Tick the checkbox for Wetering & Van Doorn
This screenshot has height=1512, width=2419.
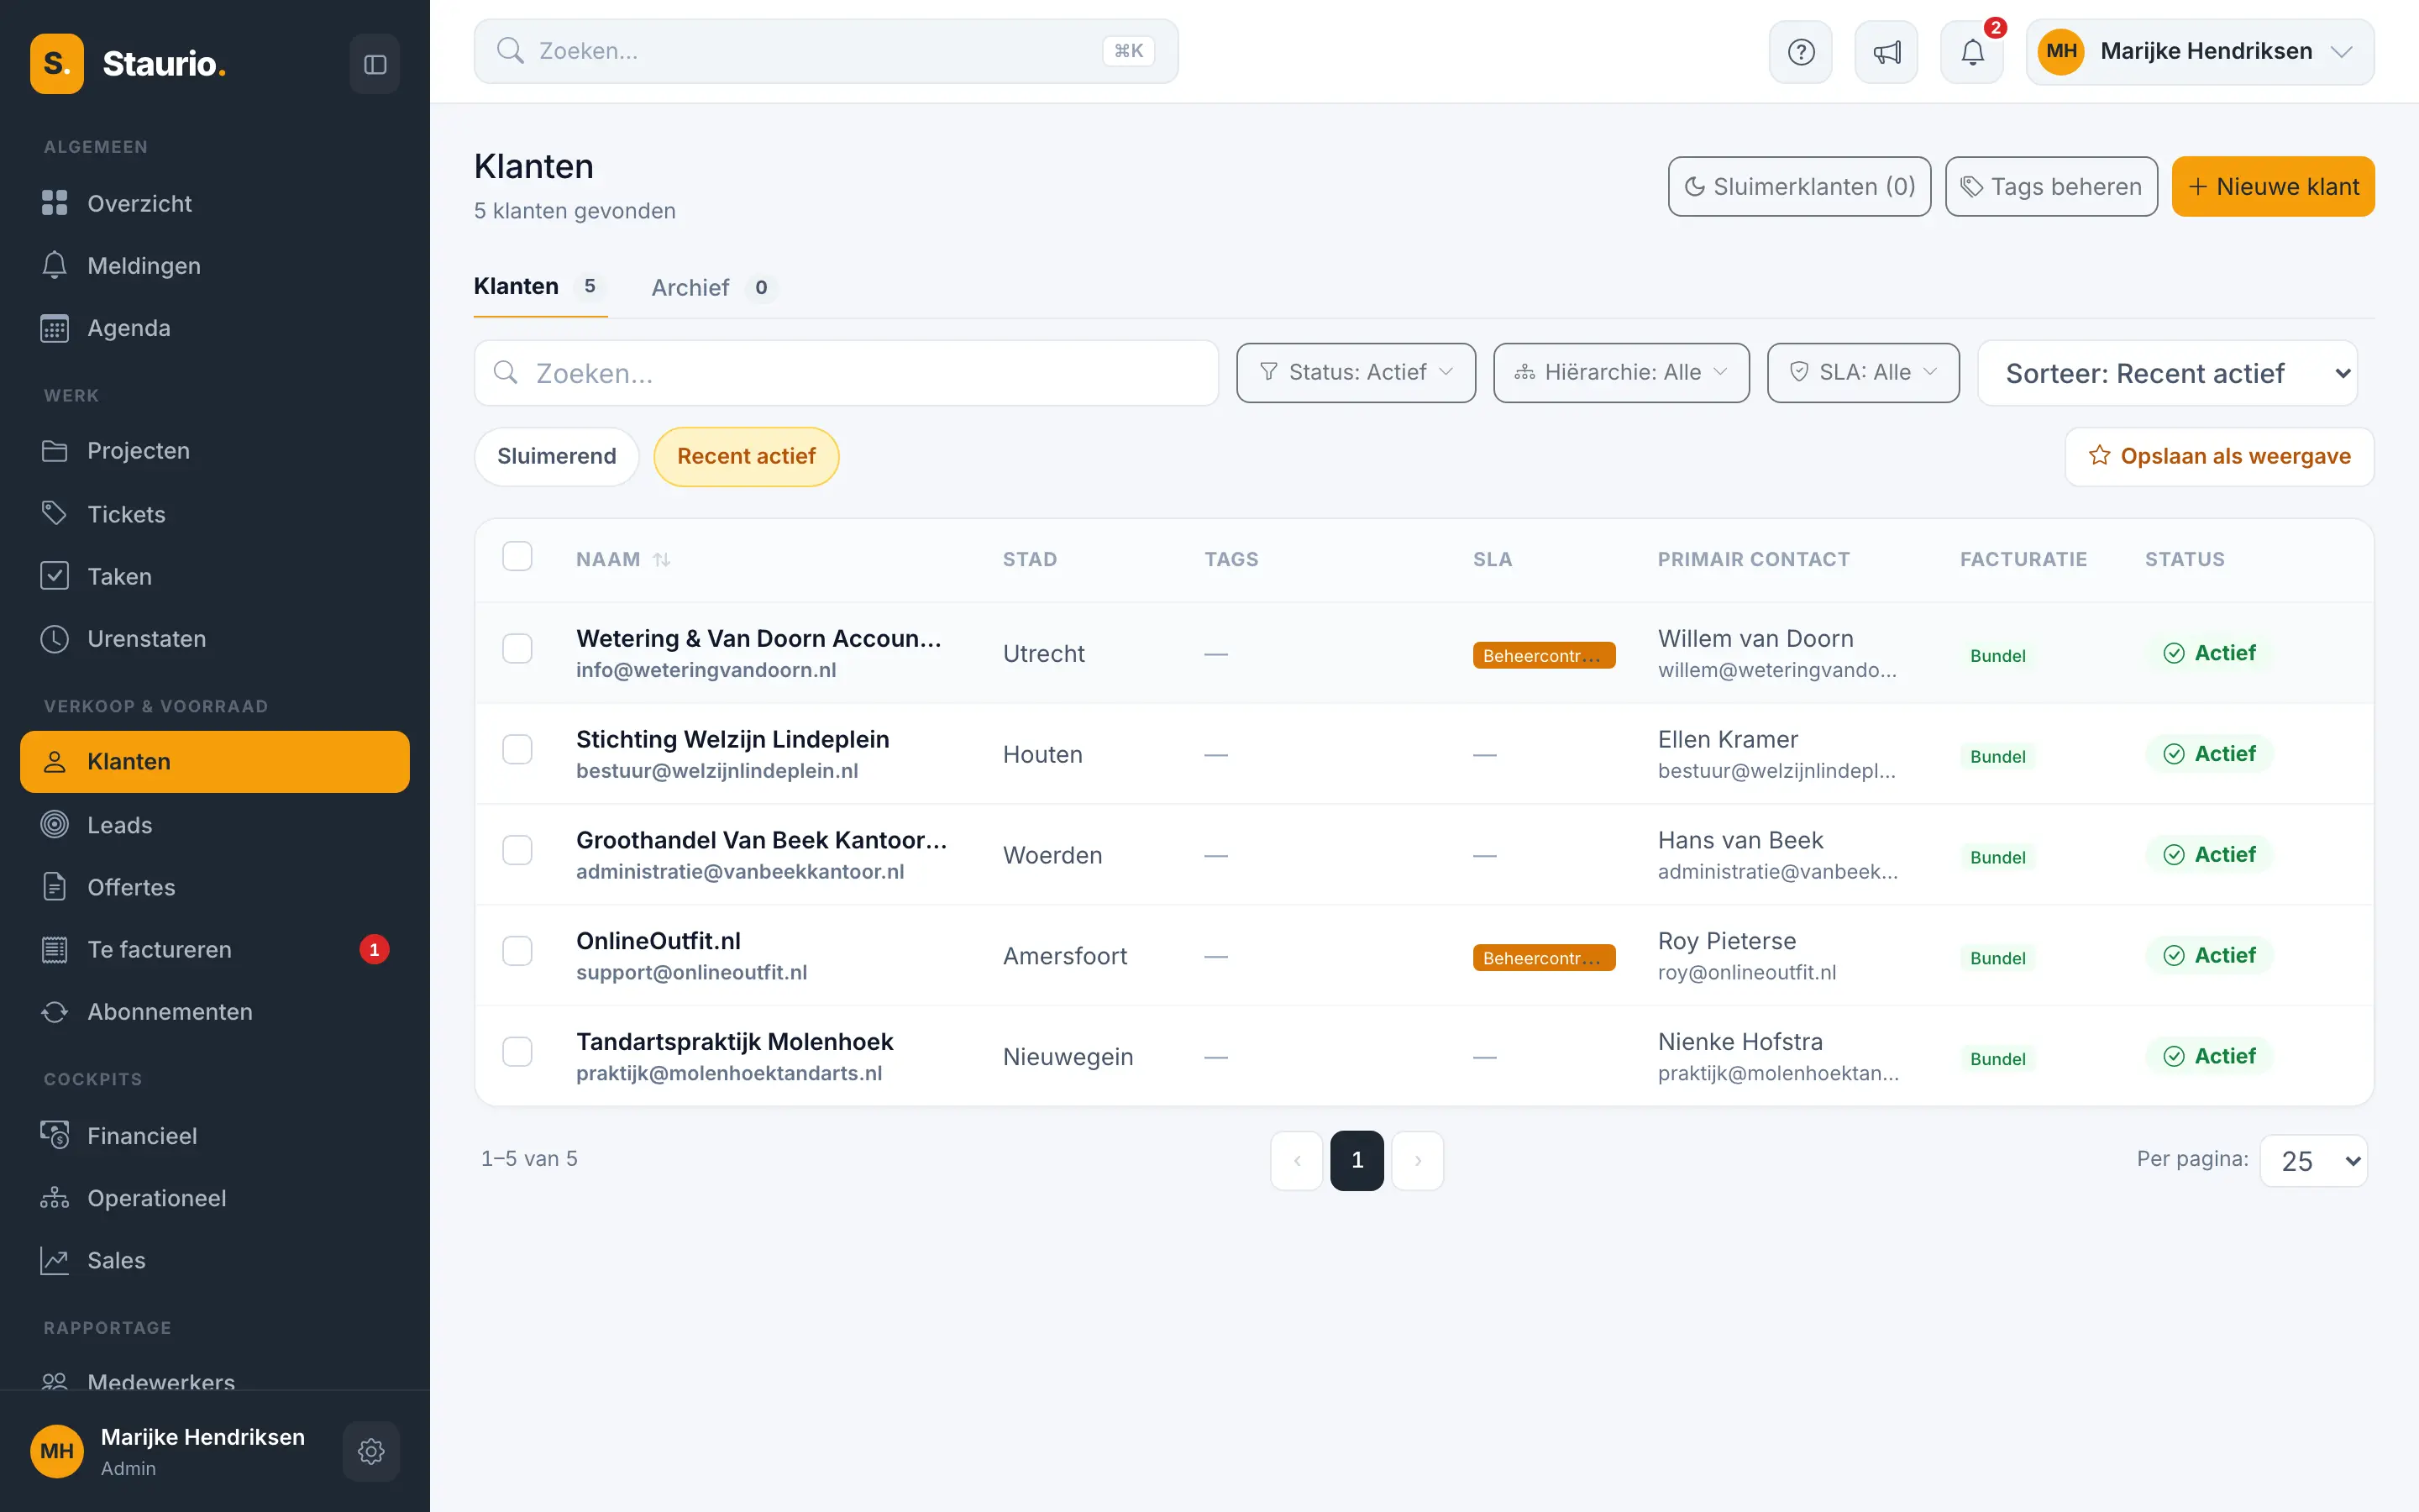tap(517, 649)
